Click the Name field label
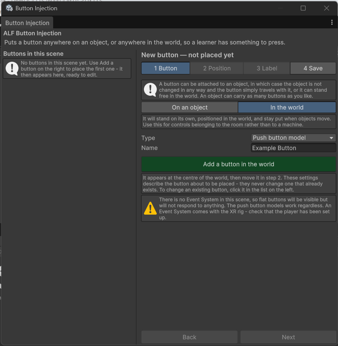Screen dimensions: 338x346 pos(150,148)
